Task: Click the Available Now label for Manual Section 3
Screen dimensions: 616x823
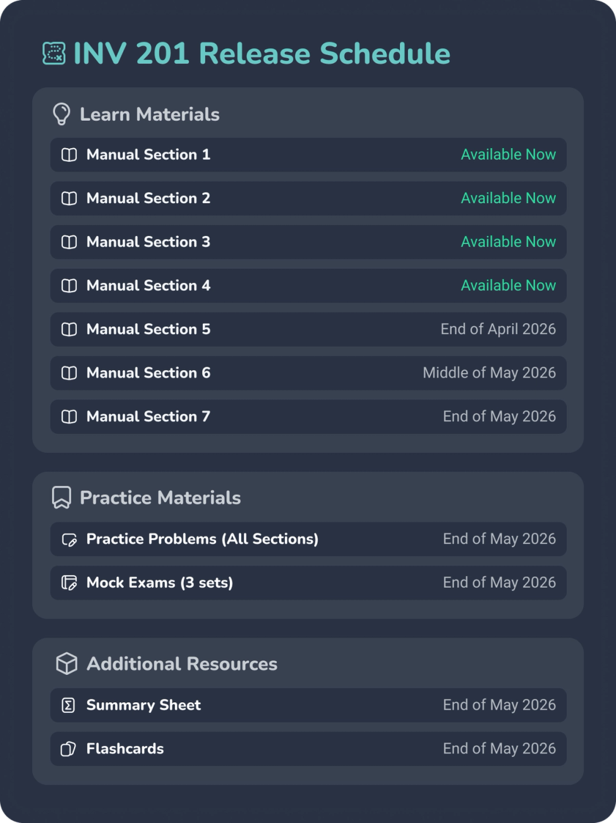Action: coord(508,242)
